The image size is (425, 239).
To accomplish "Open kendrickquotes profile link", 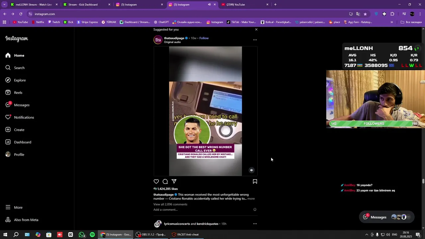I will click(208, 224).
